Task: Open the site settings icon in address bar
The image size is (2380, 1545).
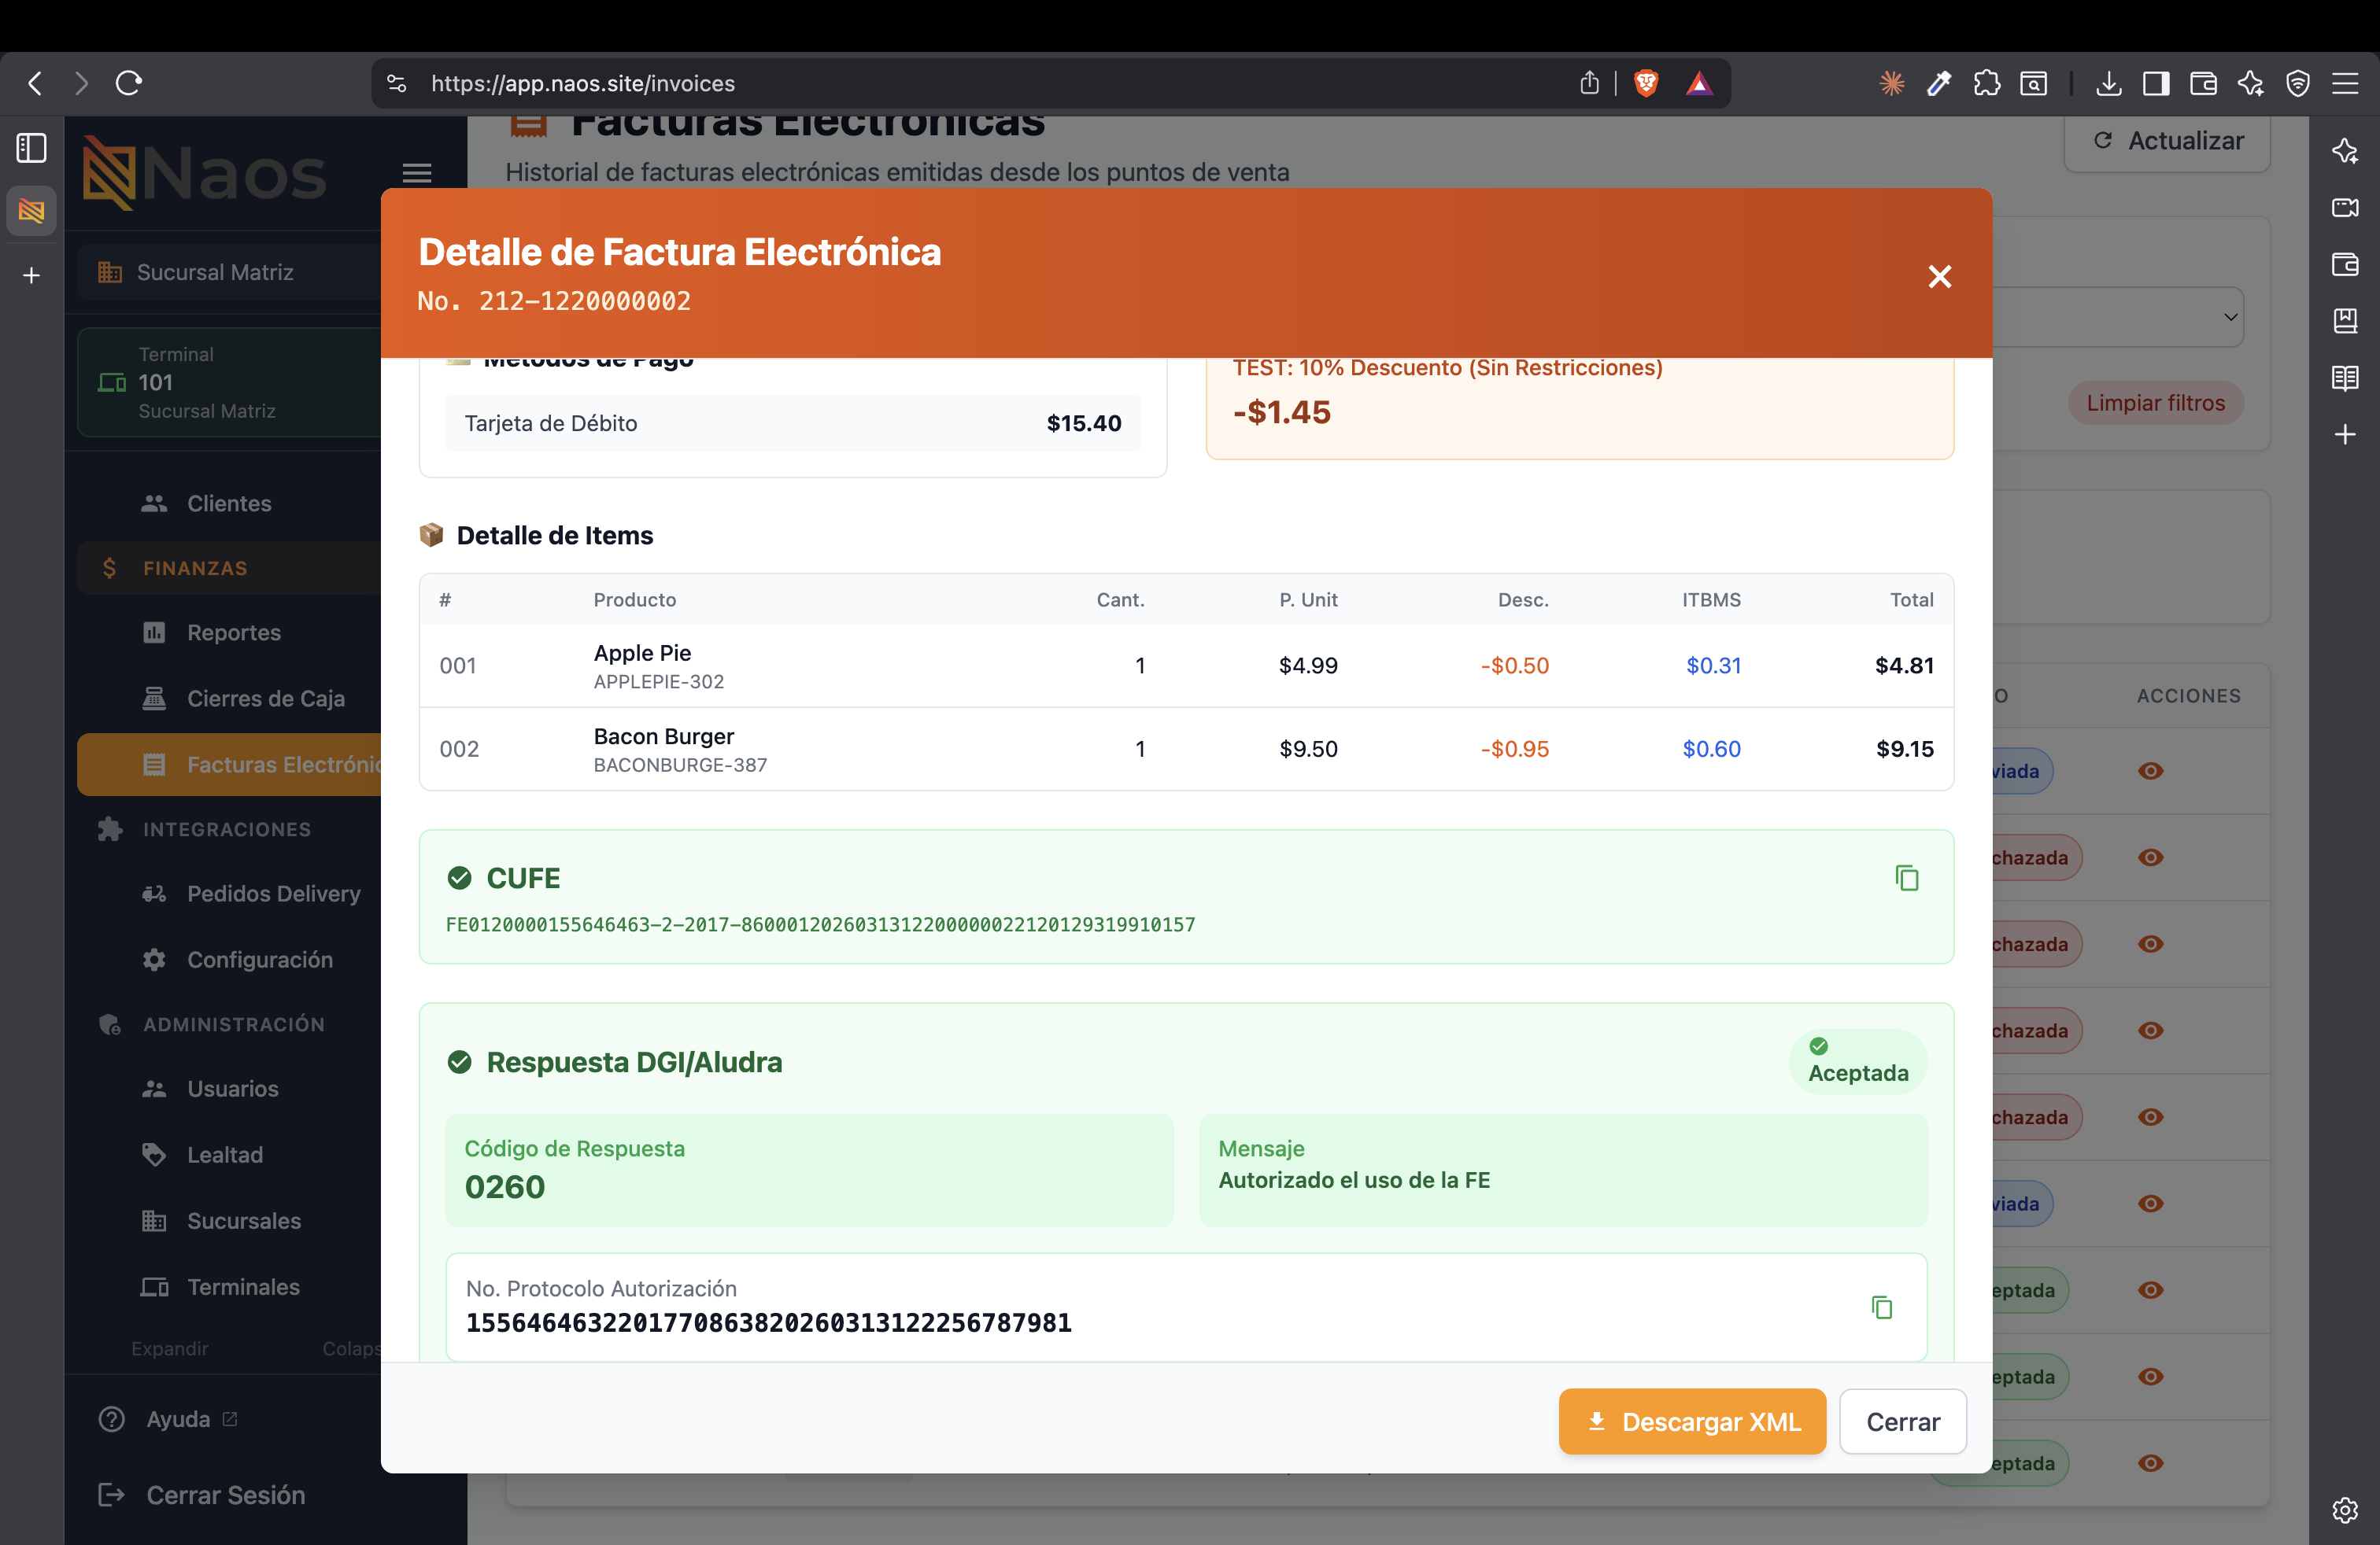Action: tap(397, 83)
